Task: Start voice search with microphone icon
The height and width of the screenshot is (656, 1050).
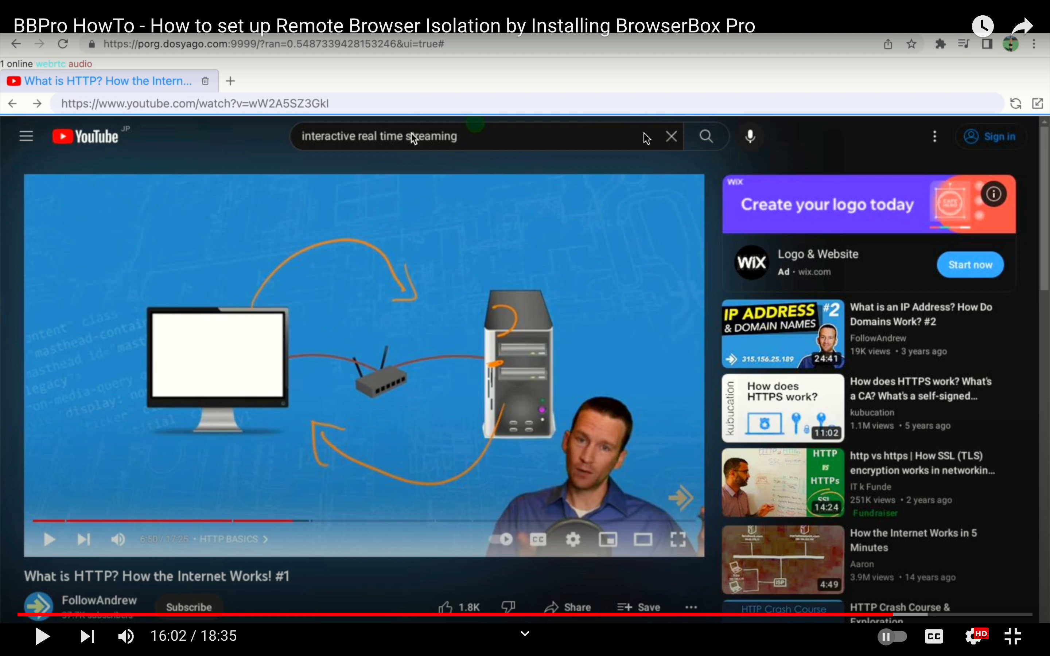Action: coord(750,137)
